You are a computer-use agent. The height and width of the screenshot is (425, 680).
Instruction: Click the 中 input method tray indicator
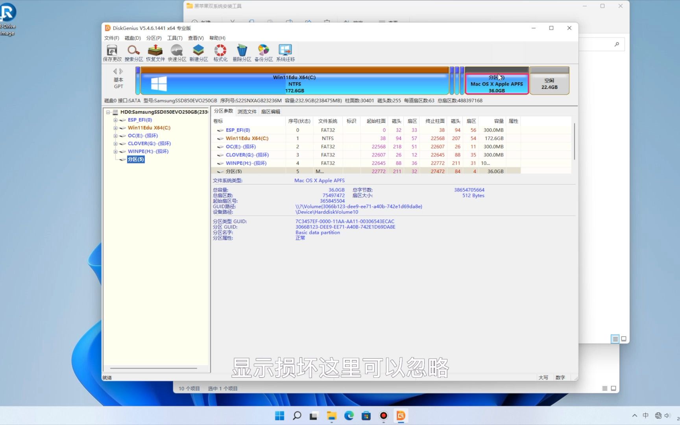[645, 416]
